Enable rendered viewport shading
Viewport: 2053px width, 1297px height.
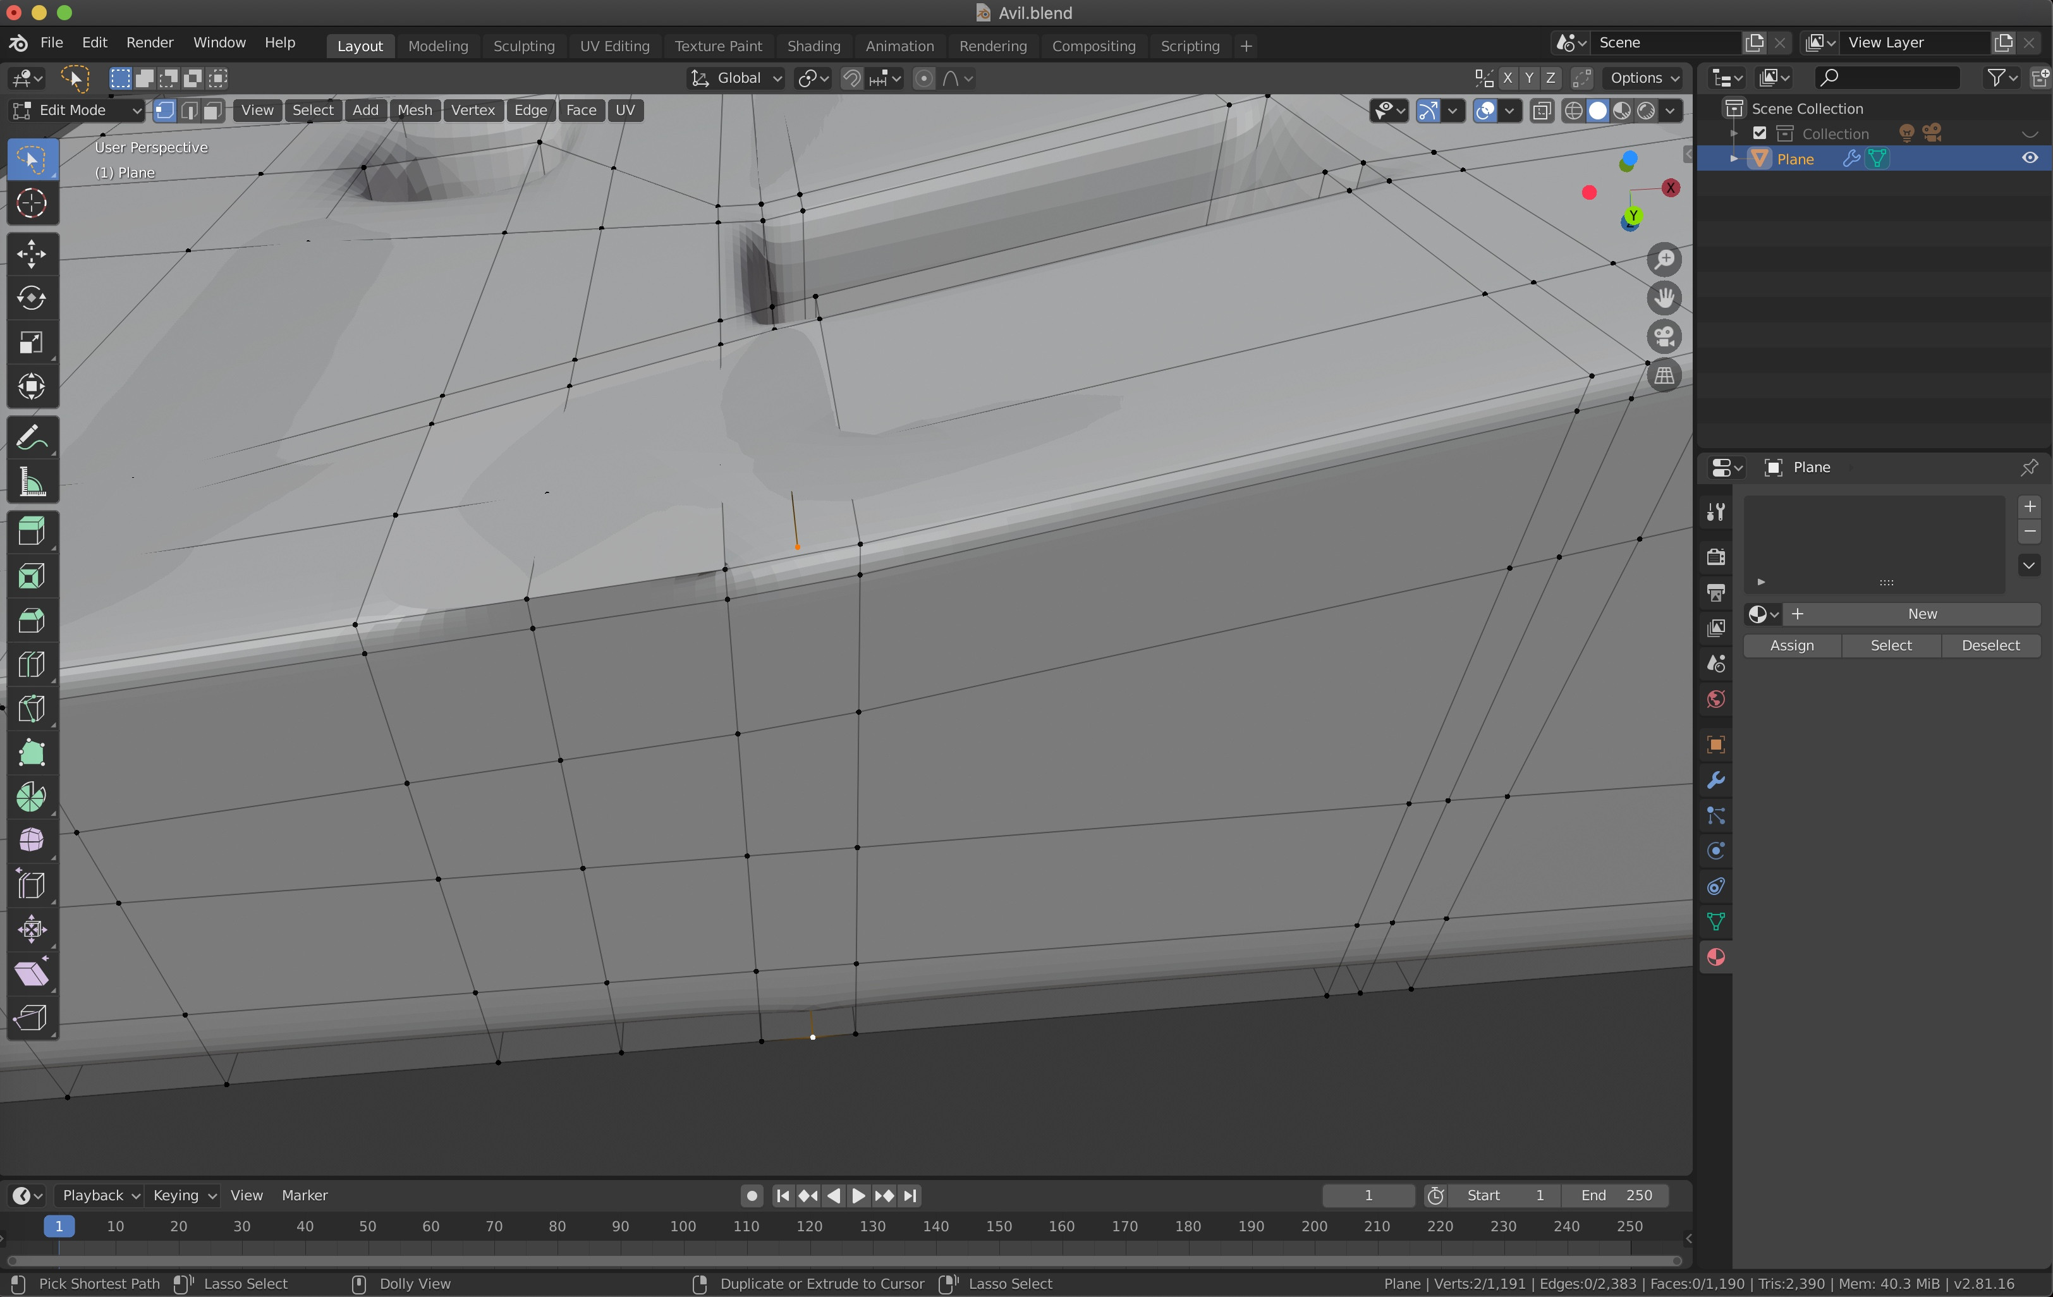[1645, 111]
